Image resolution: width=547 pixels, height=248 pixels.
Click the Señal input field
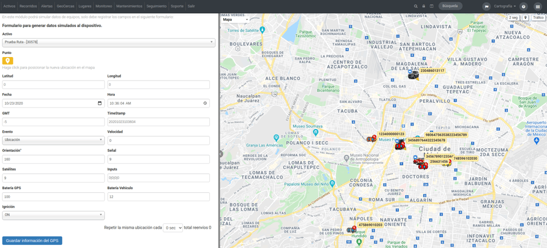click(158, 159)
